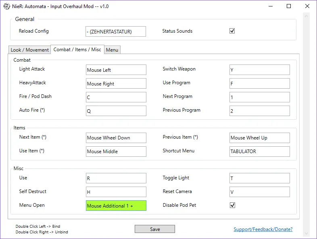Open the Support/Feedback/Donate link

tap(263, 229)
